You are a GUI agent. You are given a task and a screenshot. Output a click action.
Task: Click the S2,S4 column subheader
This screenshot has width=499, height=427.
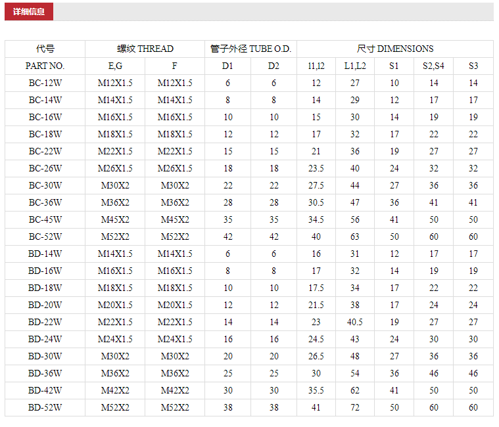click(x=433, y=66)
